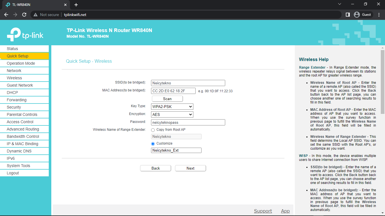Click the SSID to be bridged field
The height and width of the screenshot is (216, 385).
(x=188, y=83)
